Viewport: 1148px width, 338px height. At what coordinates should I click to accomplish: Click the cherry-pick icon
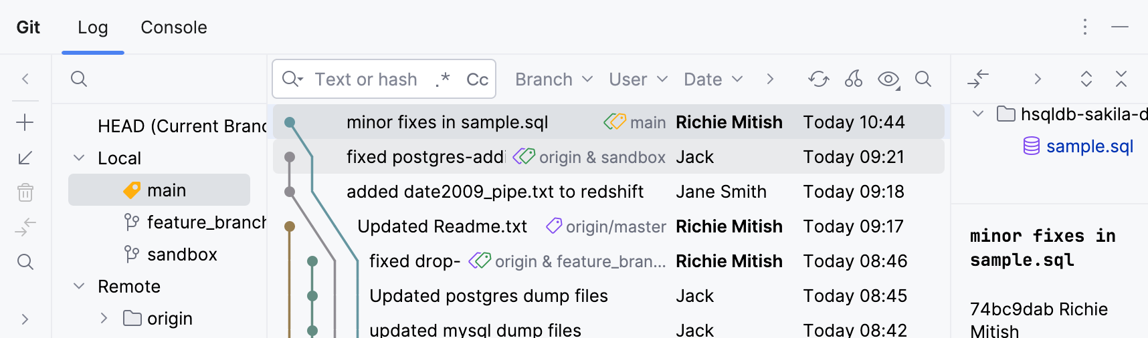[x=853, y=79]
